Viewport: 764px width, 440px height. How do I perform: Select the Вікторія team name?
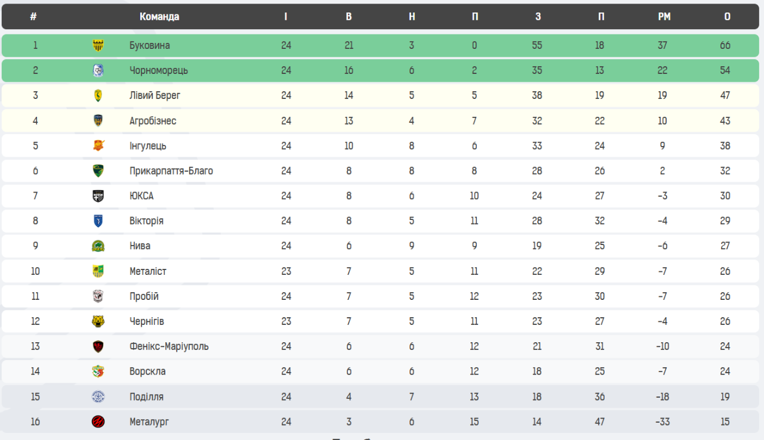[x=146, y=221]
